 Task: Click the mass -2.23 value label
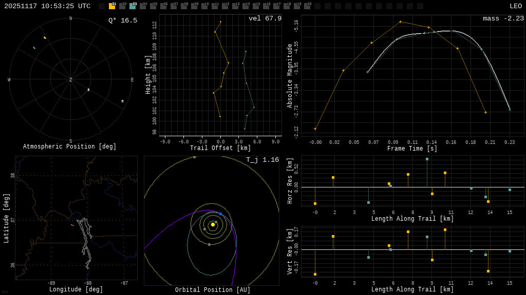click(x=503, y=18)
